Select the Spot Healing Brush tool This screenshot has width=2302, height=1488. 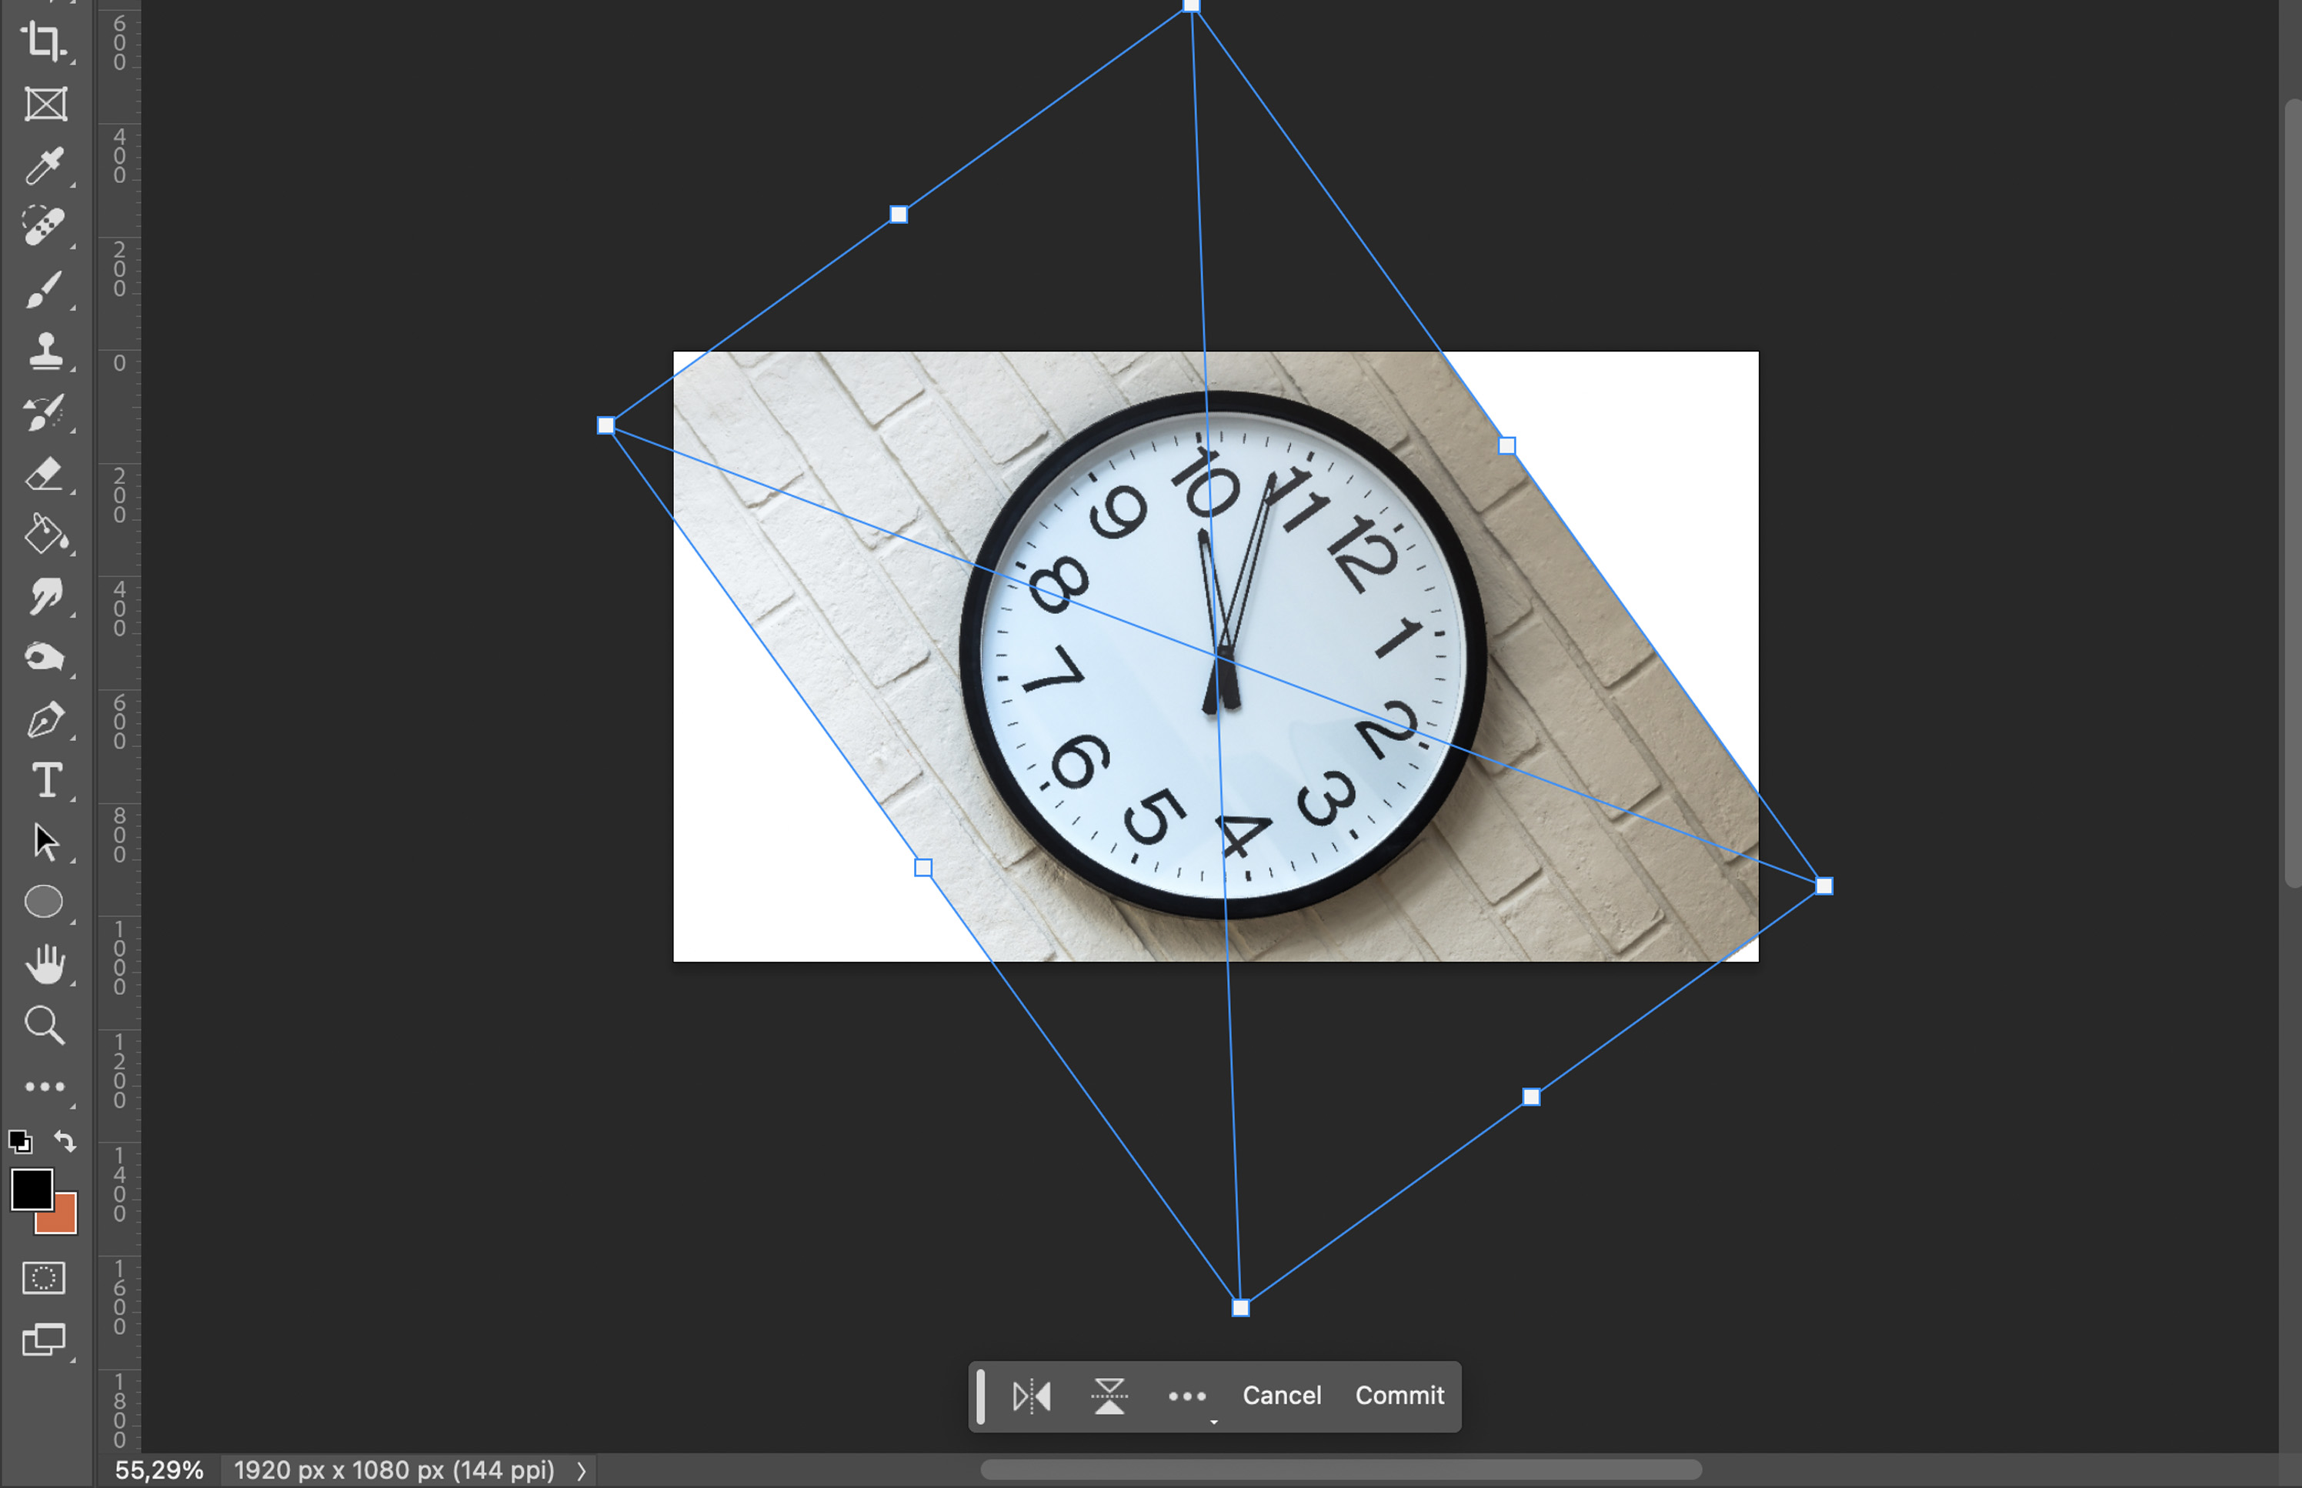coord(44,226)
